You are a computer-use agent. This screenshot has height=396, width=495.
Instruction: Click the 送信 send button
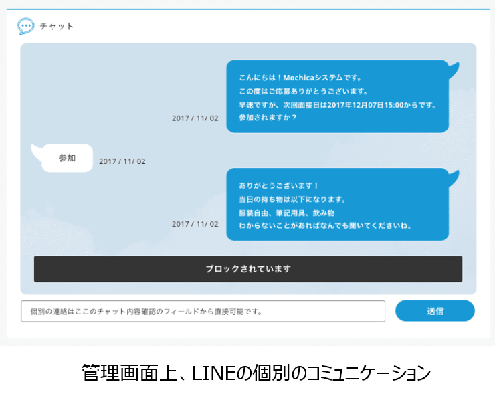(x=435, y=311)
